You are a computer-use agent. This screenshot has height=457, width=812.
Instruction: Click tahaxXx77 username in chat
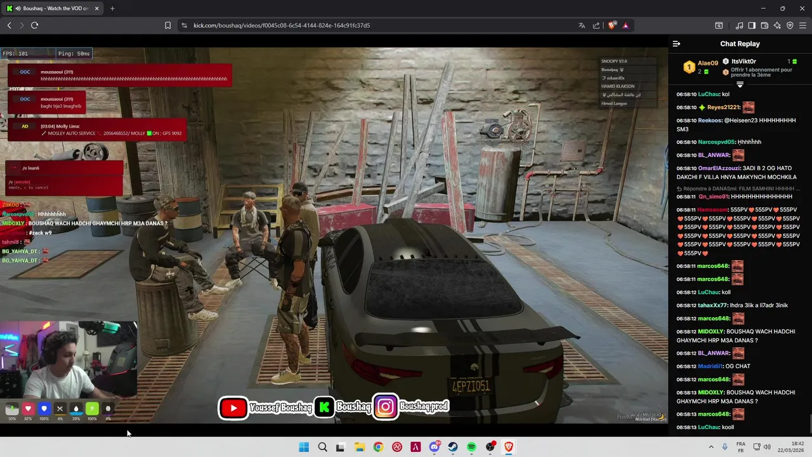point(712,305)
